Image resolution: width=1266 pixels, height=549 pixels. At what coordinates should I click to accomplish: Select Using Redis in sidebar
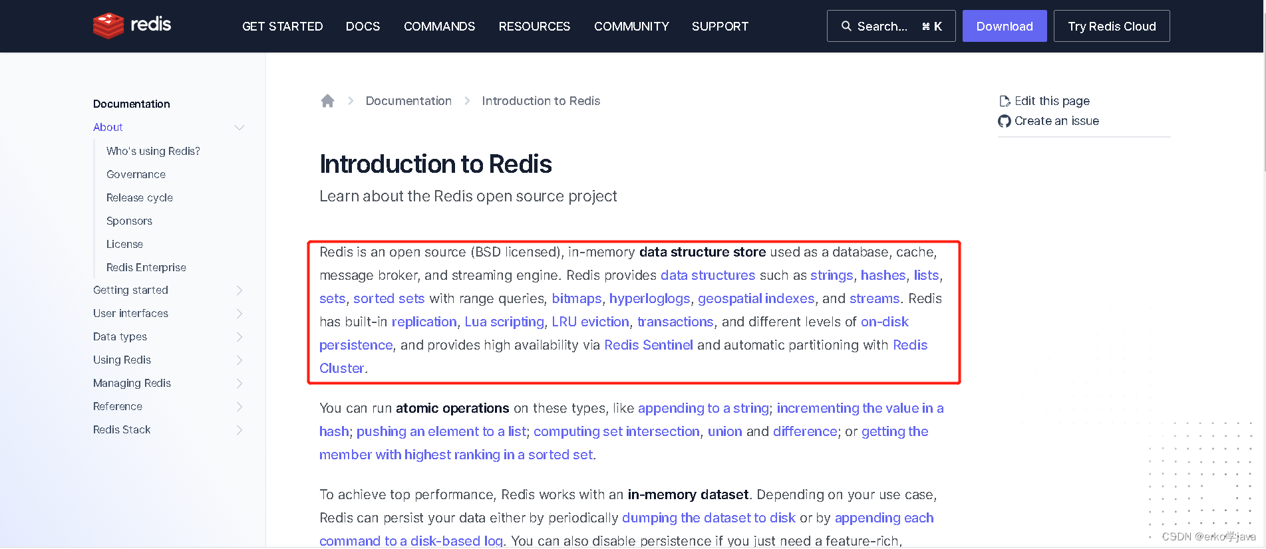point(122,360)
